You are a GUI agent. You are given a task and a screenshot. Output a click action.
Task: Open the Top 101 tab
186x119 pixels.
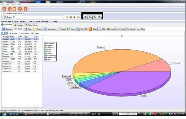point(82,29)
